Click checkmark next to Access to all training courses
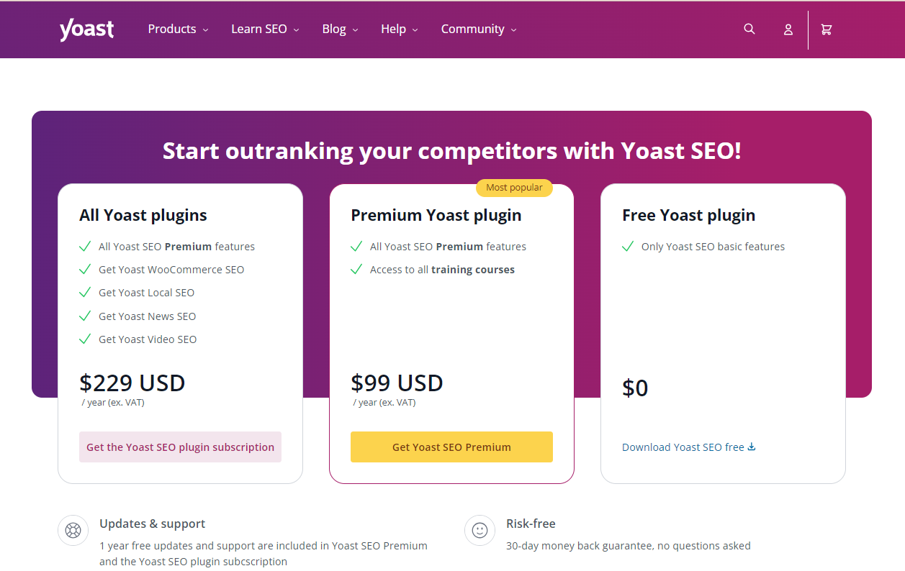This screenshot has width=905, height=571. coord(356,270)
